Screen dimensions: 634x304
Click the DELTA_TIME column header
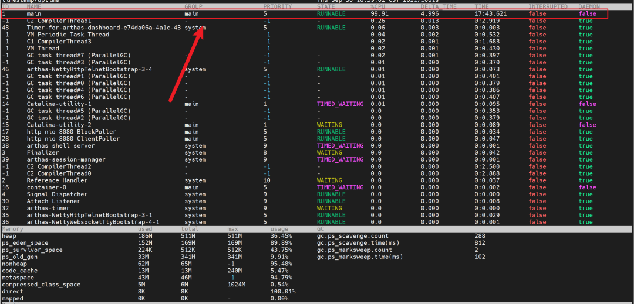[439, 7]
